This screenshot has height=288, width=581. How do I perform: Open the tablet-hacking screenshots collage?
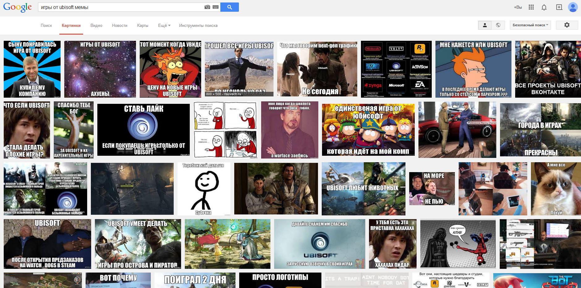click(x=493, y=189)
